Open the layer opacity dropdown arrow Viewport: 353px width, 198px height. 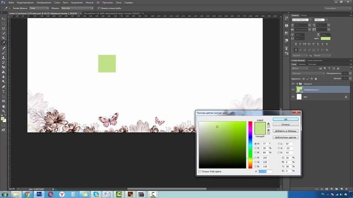point(350,73)
